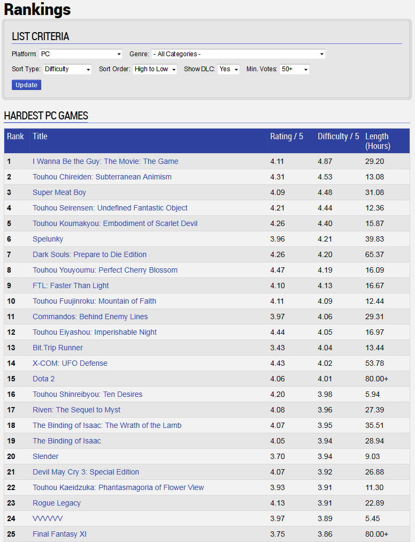
Task: Open the Sort Type dropdown
Action: pyautogui.click(x=67, y=69)
